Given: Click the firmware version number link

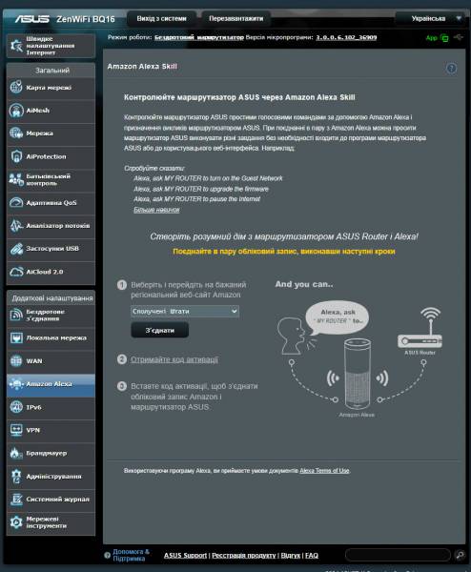Looking at the screenshot, I should click(x=346, y=37).
